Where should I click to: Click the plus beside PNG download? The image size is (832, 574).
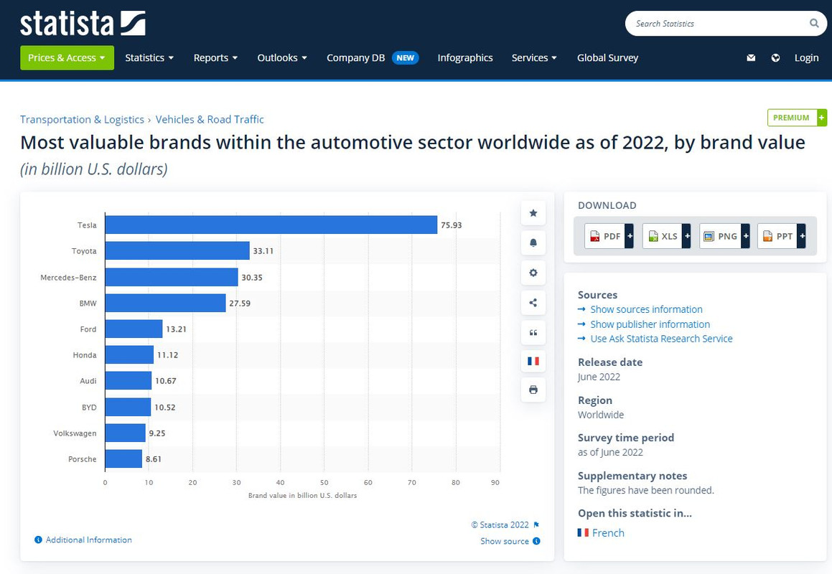point(746,236)
